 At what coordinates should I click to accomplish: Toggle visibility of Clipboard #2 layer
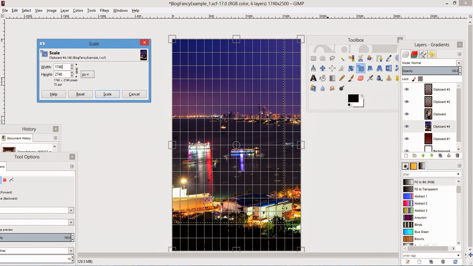(407, 102)
